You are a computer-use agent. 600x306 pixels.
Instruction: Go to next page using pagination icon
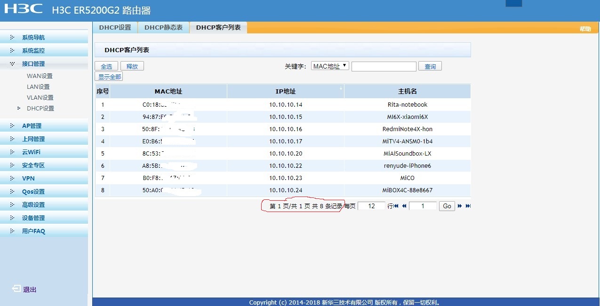460,206
